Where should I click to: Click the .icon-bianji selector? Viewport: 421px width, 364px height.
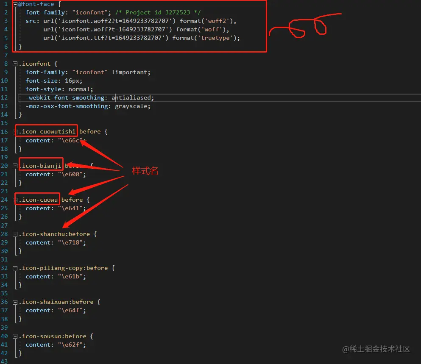[x=40, y=166]
